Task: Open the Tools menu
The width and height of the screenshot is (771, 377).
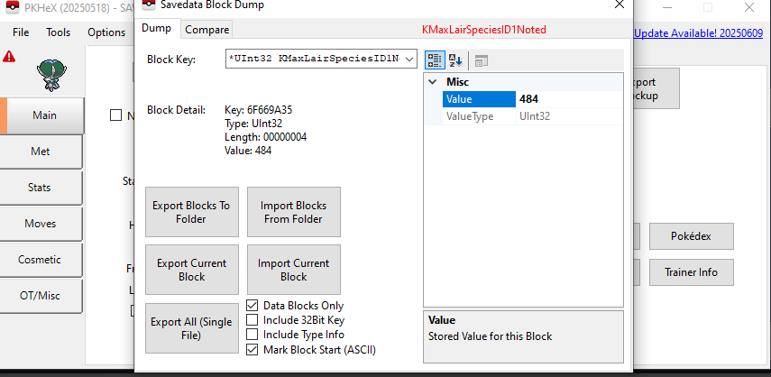Action: (x=58, y=32)
